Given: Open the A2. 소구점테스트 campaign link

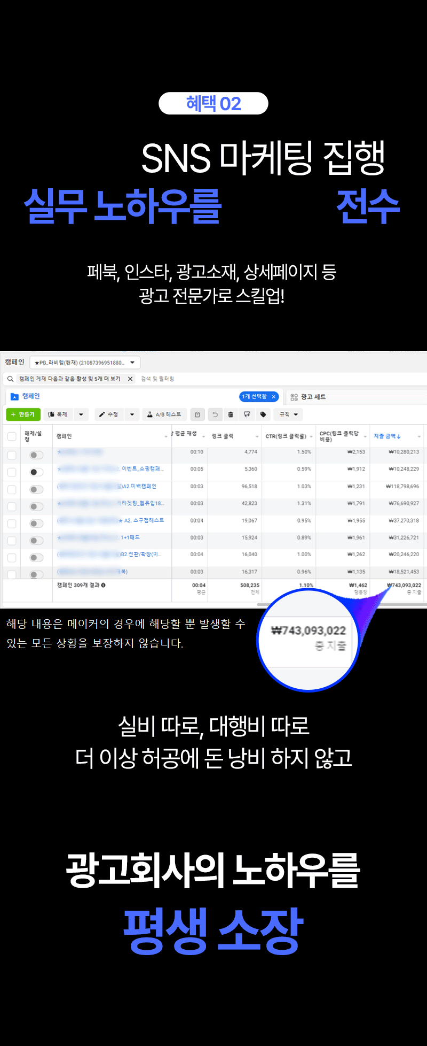Looking at the screenshot, I should 110,520.
